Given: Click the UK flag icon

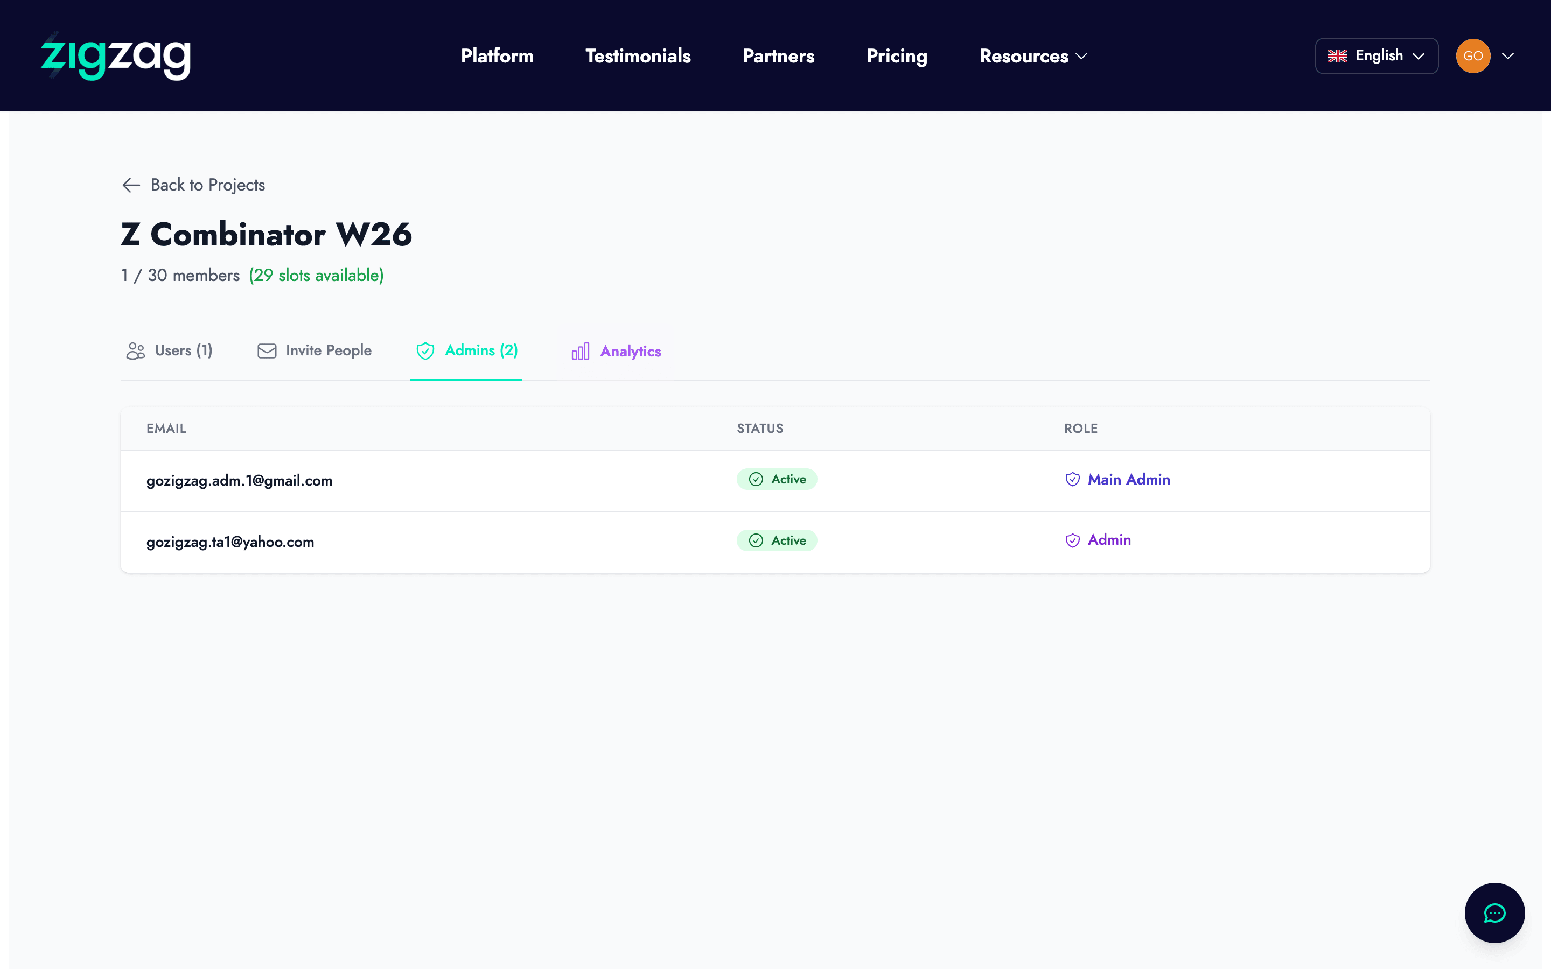Looking at the screenshot, I should (x=1337, y=56).
